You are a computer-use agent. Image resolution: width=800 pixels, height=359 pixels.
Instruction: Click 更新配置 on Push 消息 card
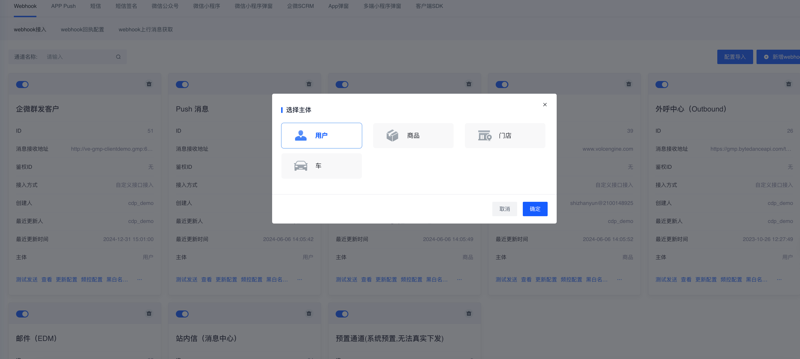[x=226, y=279]
